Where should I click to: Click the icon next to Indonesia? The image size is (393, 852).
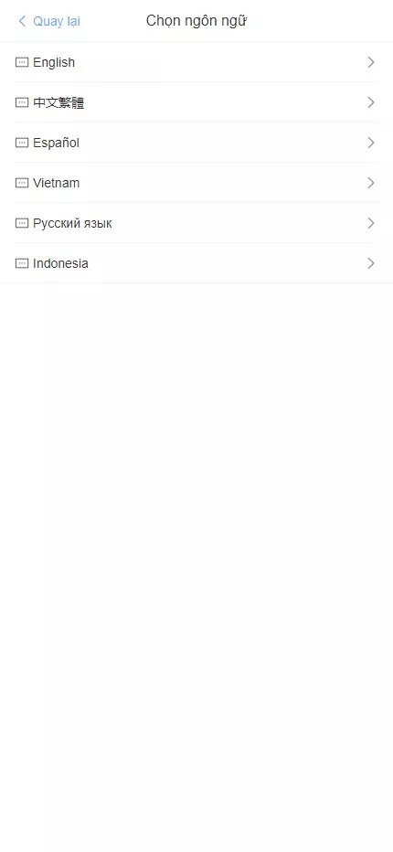tap(22, 263)
